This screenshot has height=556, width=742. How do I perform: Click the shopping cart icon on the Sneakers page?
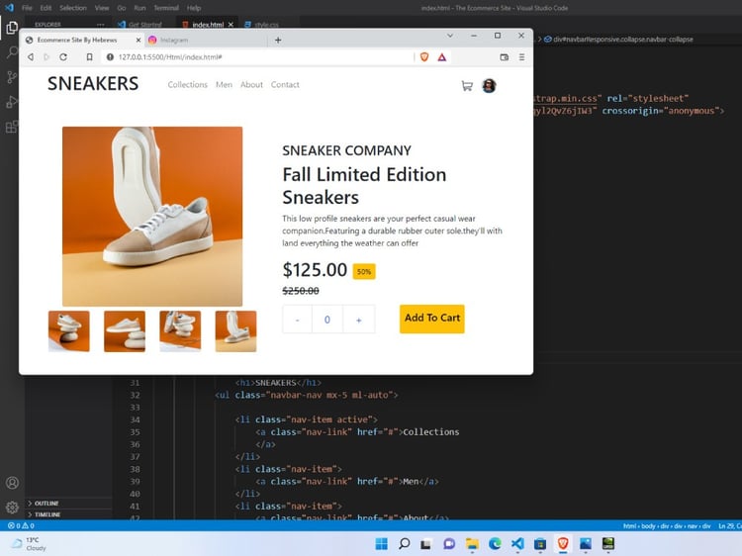pyautogui.click(x=467, y=86)
